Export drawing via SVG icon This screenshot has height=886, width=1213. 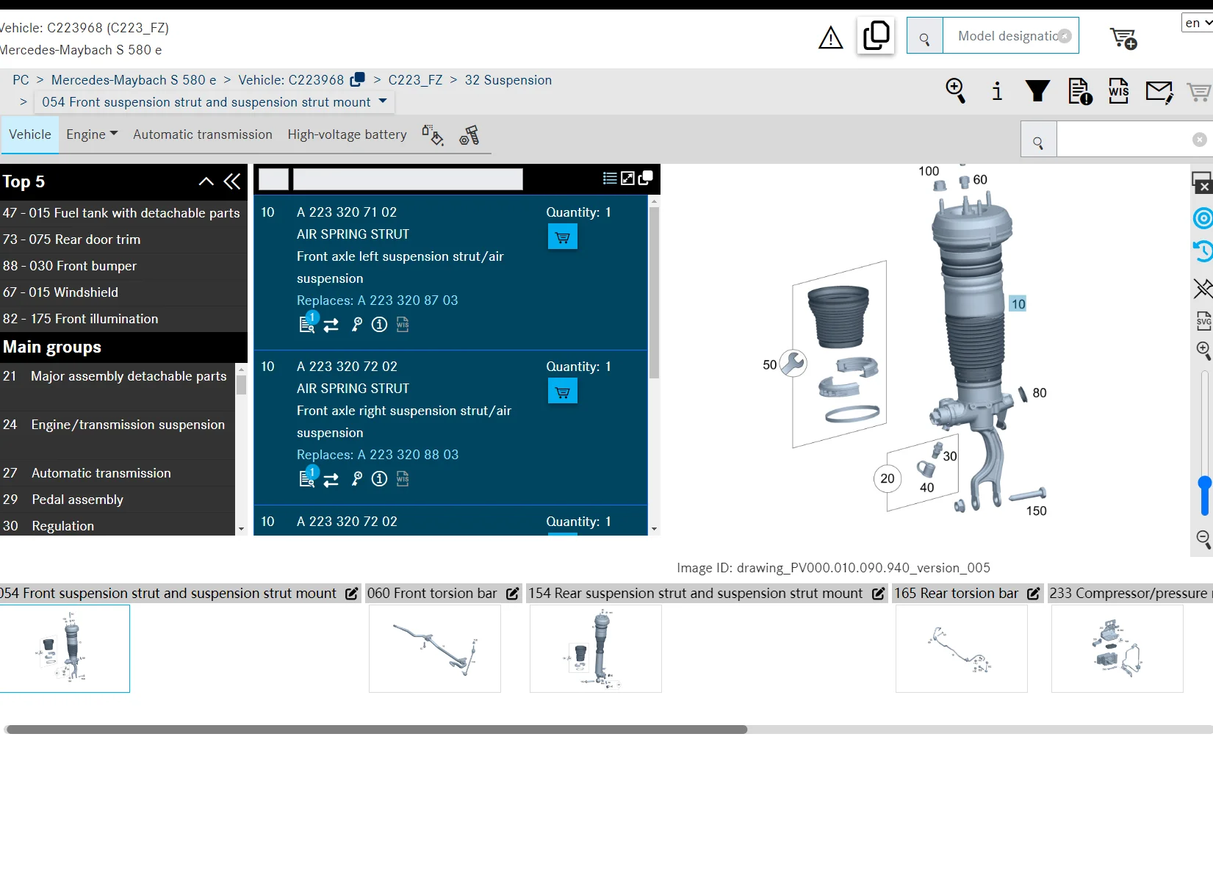point(1203,320)
